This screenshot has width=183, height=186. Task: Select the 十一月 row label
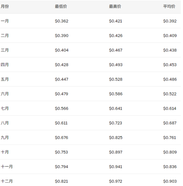[7, 167]
